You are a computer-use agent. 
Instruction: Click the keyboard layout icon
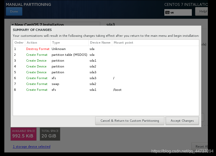[x=167, y=12]
